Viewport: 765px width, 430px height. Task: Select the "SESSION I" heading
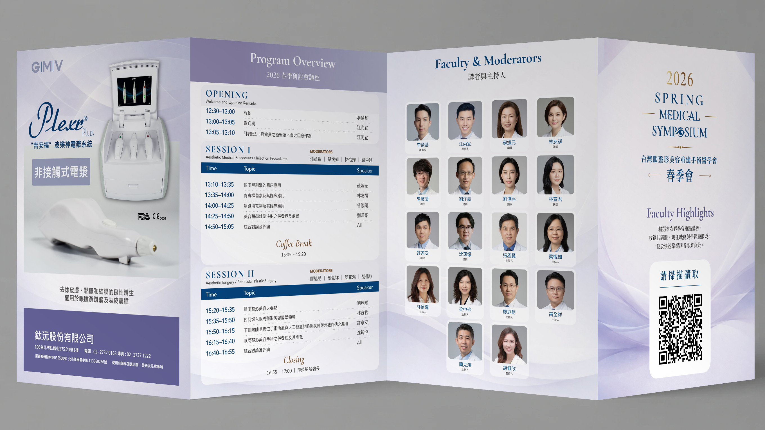(228, 150)
